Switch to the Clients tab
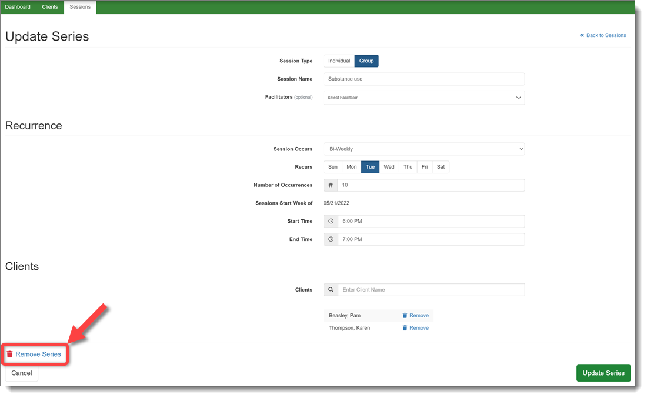 pos(50,7)
